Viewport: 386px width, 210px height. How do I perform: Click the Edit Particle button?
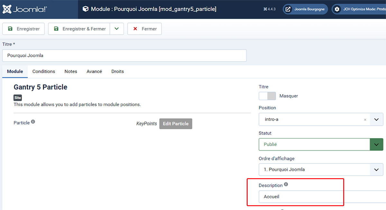pos(176,124)
